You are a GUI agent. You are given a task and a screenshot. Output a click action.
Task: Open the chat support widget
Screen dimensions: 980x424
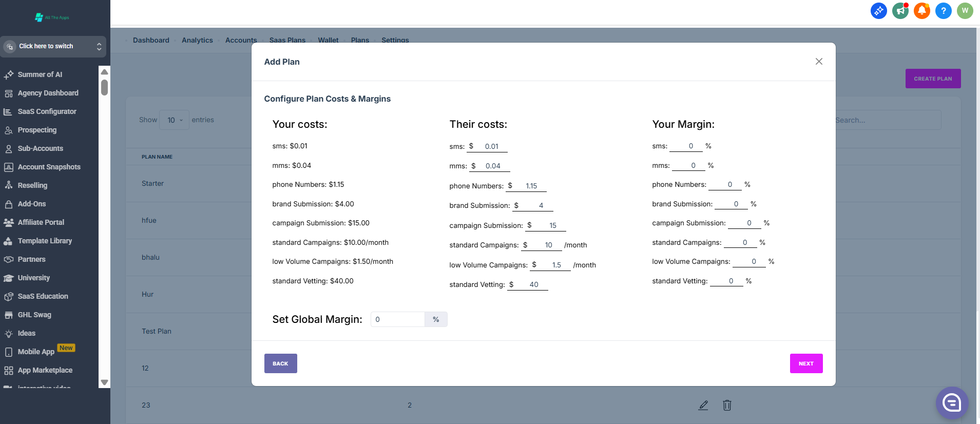tap(952, 403)
